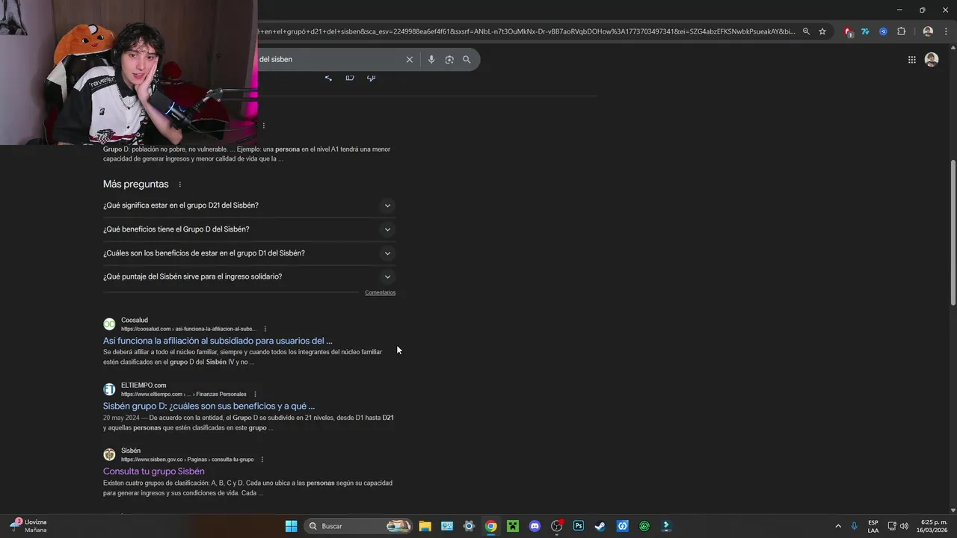Click the ELTIEMPO.com site favicon
Image resolution: width=957 pixels, height=538 pixels.
point(109,389)
